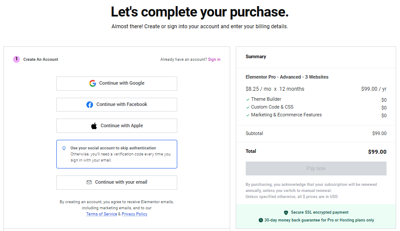The height and width of the screenshot is (231, 400).
Task: Click the Custom Code & CSS checkmark
Action: [x=248, y=108]
